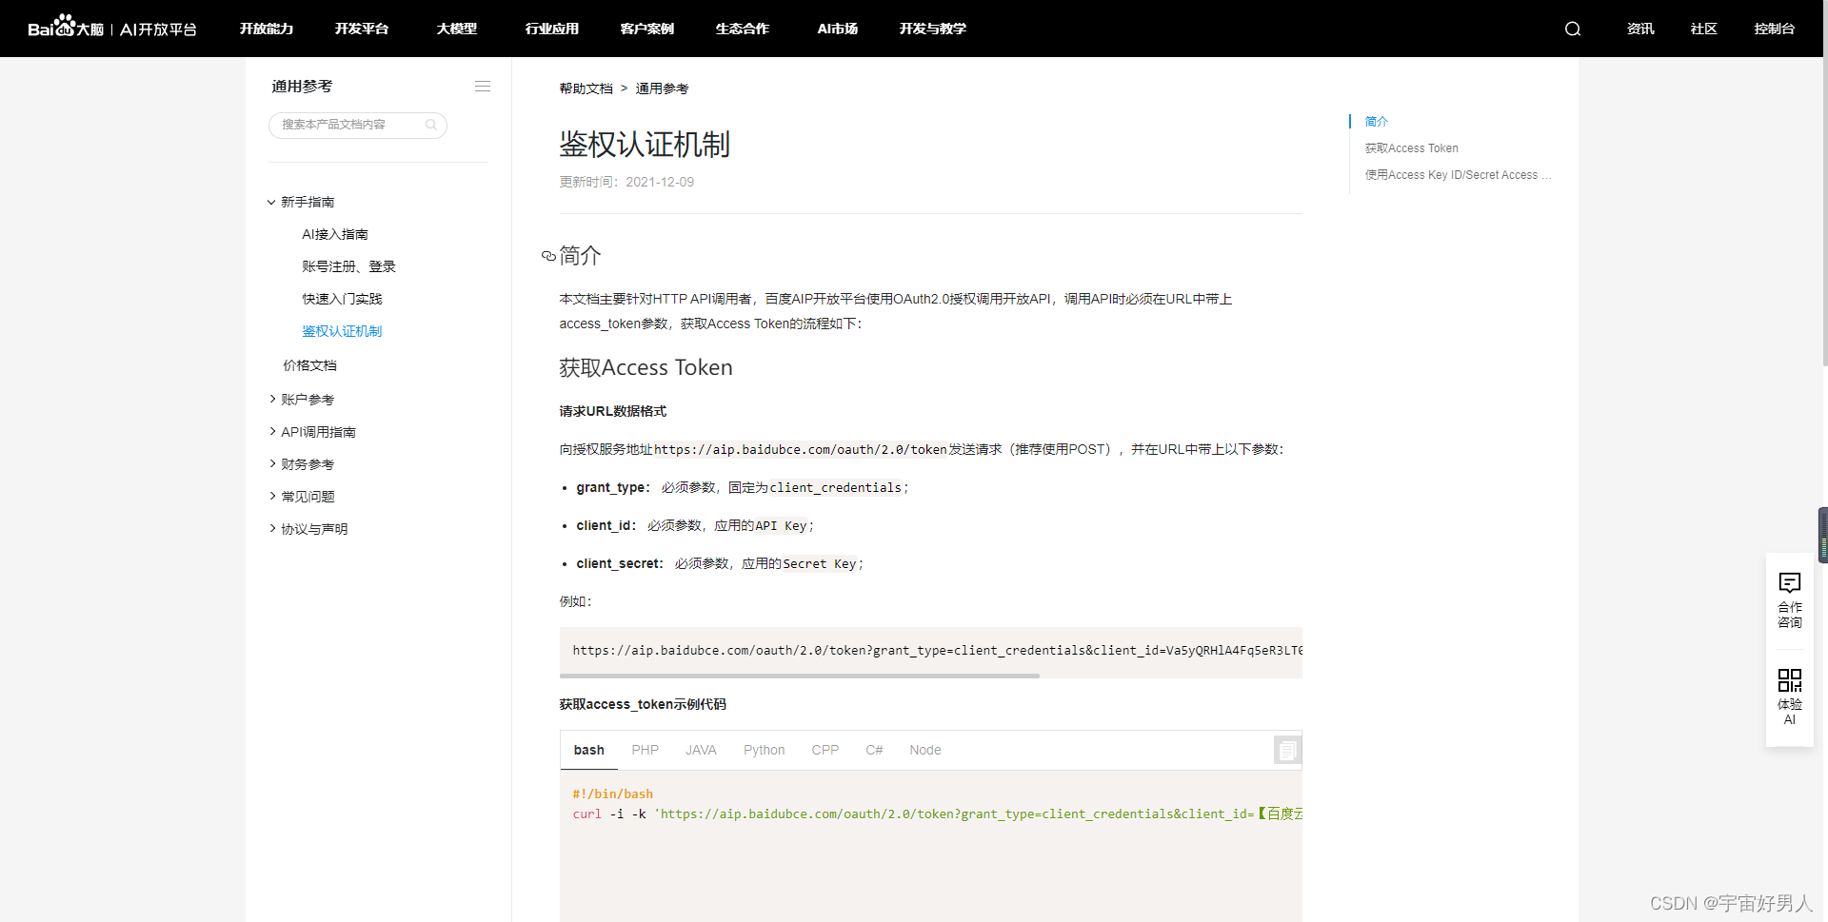The height and width of the screenshot is (922, 1828).
Task: Open the 行业应用 top menu
Action: (x=552, y=29)
